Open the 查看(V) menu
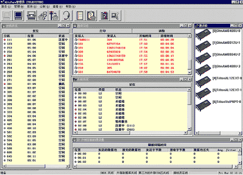 click(58, 7)
